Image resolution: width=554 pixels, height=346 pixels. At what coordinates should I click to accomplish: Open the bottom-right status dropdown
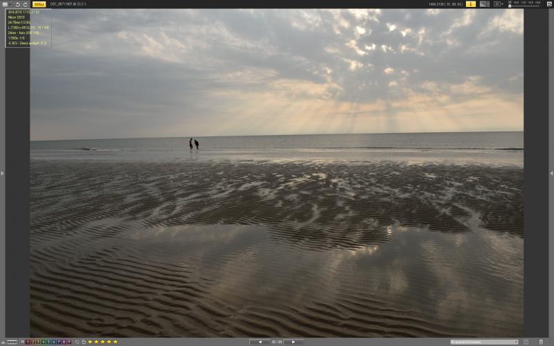tap(484, 342)
